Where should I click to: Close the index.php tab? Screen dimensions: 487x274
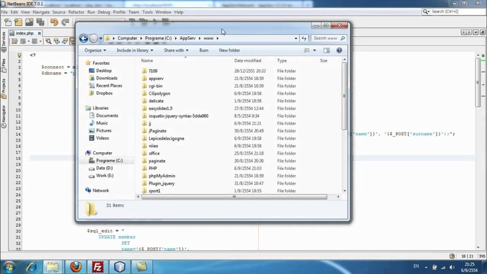point(39,33)
